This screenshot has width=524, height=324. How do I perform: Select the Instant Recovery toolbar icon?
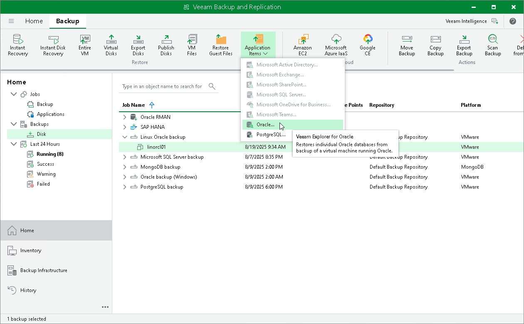18,44
